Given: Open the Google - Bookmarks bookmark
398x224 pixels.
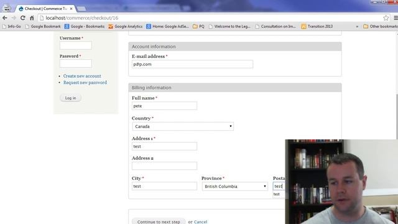Looking at the screenshot, I should click(x=85, y=26).
